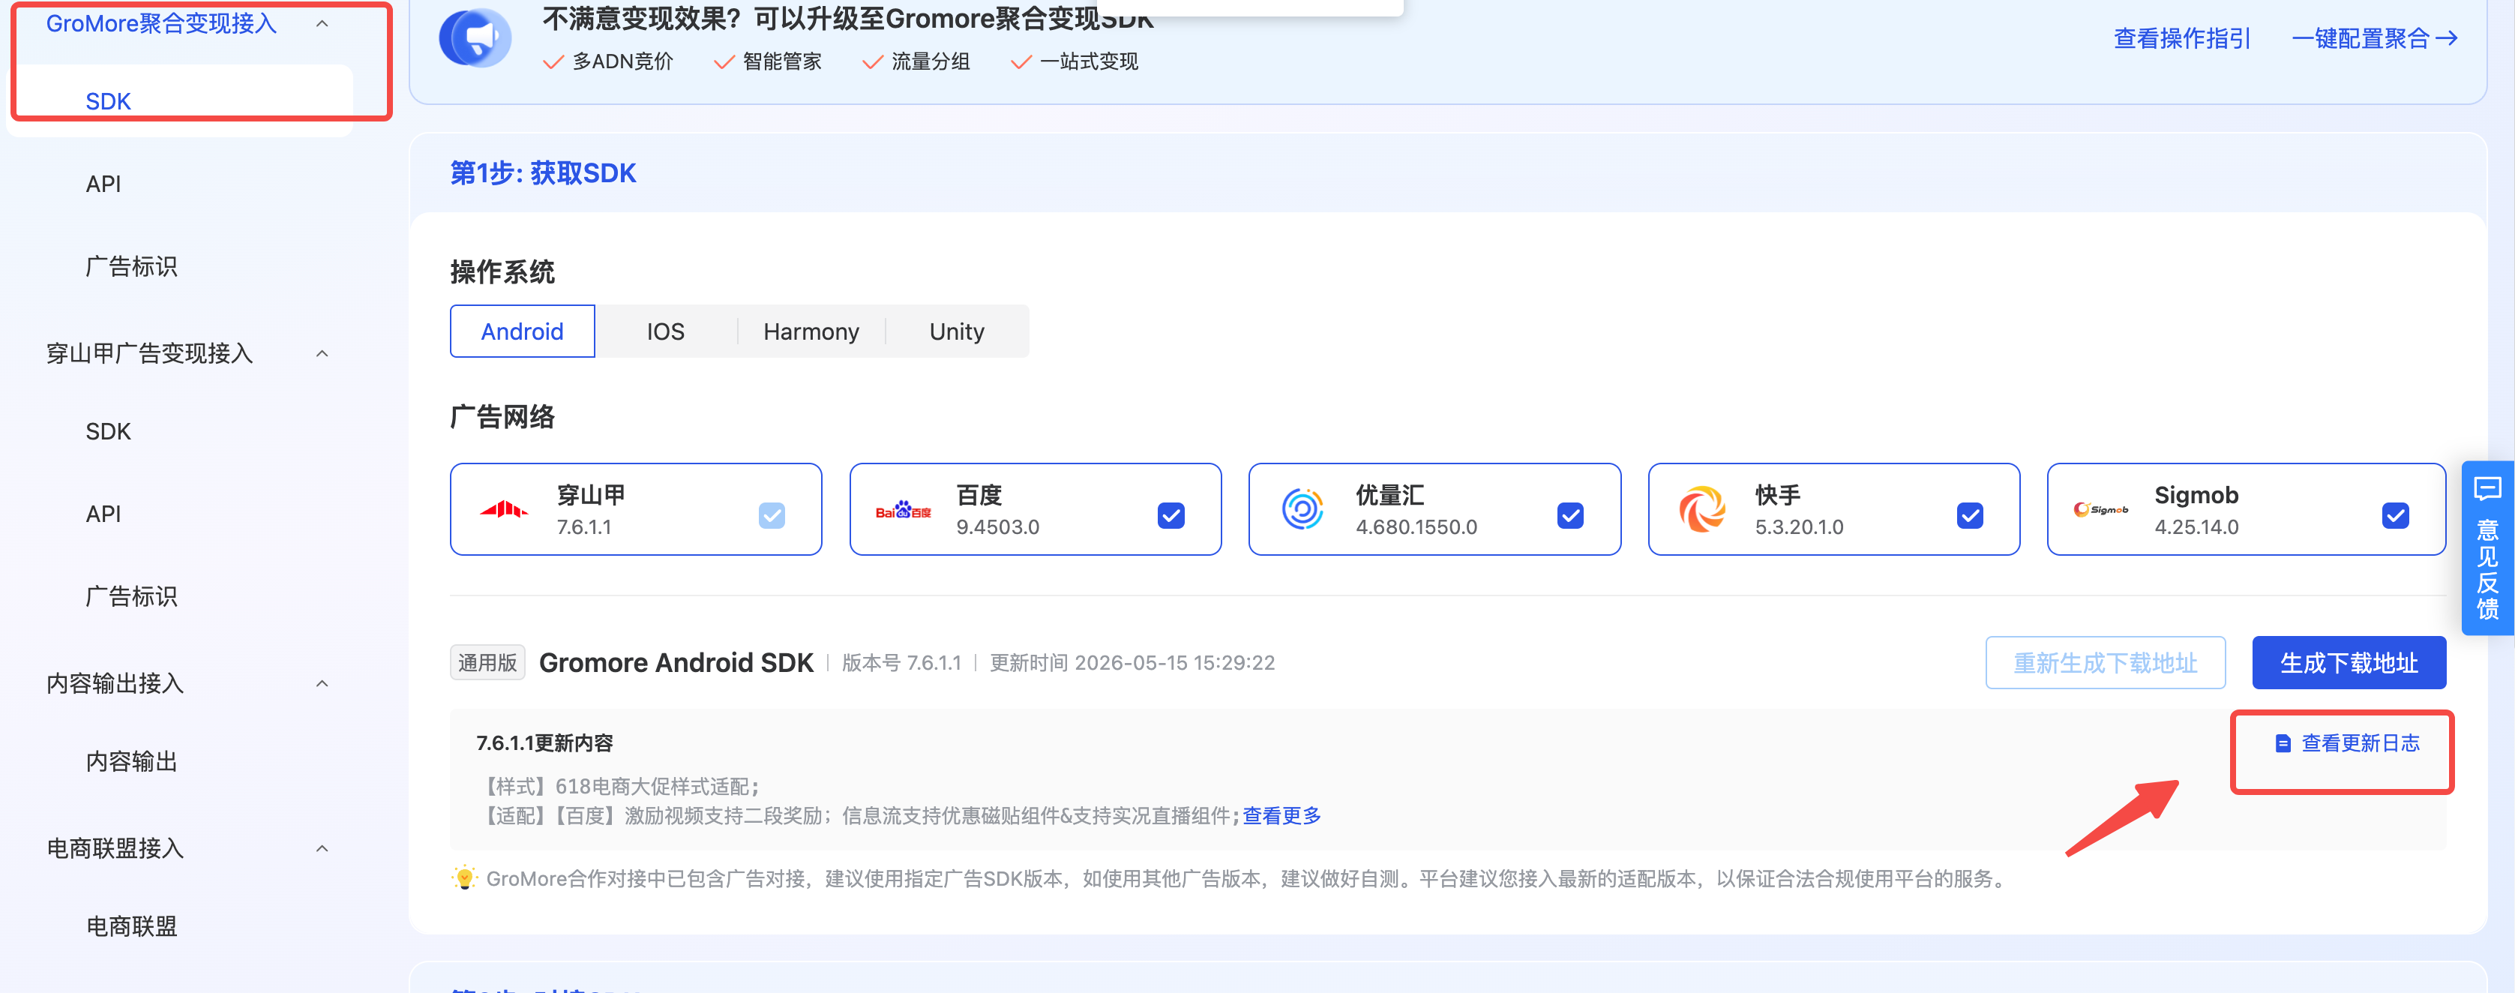This screenshot has width=2515, height=993.
Task: Click the Sigmob logo icon
Action: click(x=2101, y=510)
